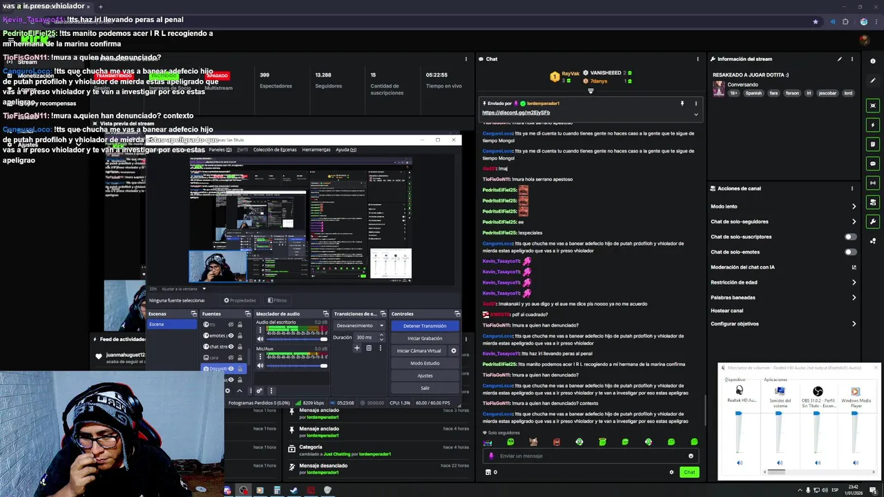Viewport: 884px width, 497px height.
Task: Click Hostear canal action
Action: (x=727, y=311)
